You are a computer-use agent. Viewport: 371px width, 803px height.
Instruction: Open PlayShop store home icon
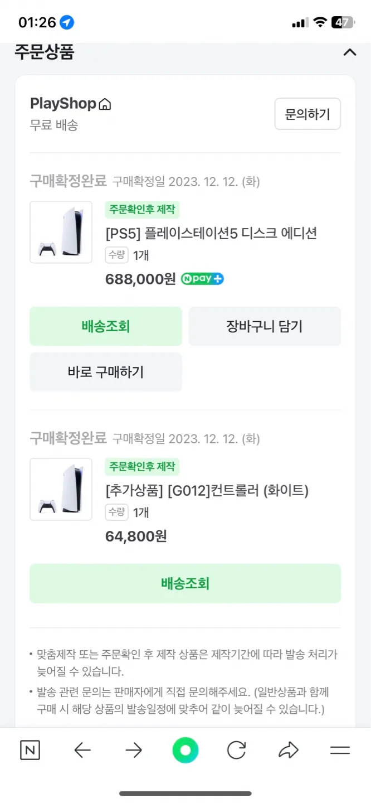point(105,104)
